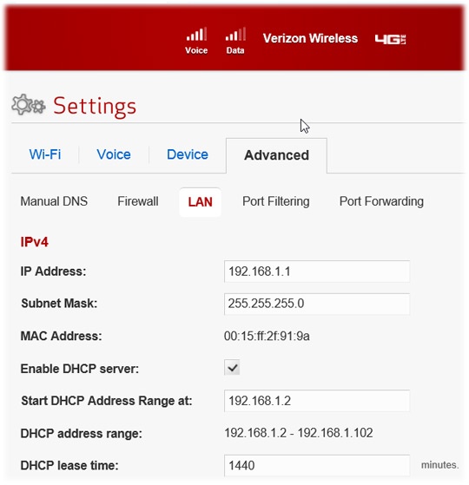Viewport: 469px width, 485px height.
Task: Click the Subnet Mask input field
Action: point(317,304)
